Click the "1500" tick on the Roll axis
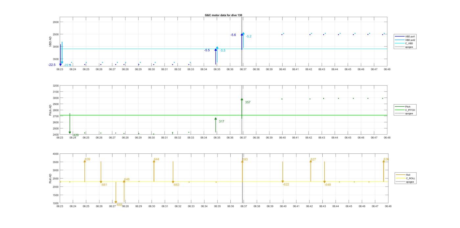This screenshot has width=460, height=228. (x=56, y=195)
